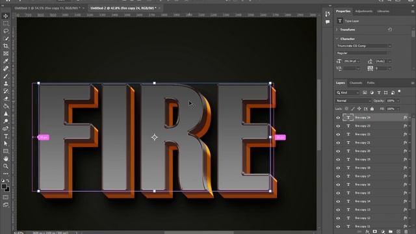The width and height of the screenshot is (416, 234).
Task: Select the Frame tool
Action: click(6, 53)
